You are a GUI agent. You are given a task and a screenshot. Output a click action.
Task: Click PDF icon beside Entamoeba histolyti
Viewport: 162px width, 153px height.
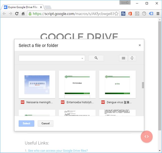coord(63,102)
